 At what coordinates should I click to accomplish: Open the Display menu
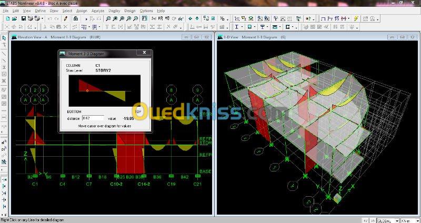[114, 11]
